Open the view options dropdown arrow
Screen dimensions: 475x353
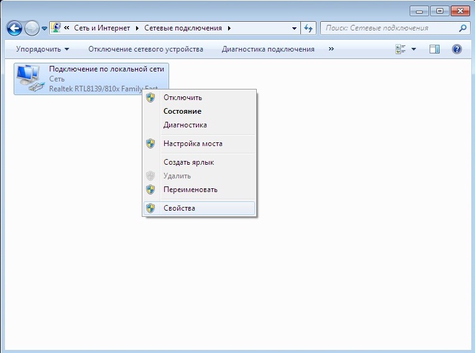(x=414, y=49)
